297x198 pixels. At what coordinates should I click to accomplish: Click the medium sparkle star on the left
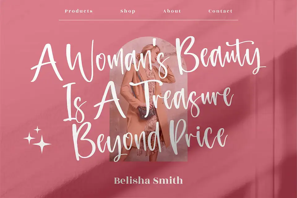click(x=29, y=138)
